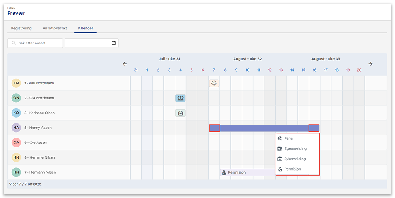Open the Ansattoversikt tab

point(55,28)
